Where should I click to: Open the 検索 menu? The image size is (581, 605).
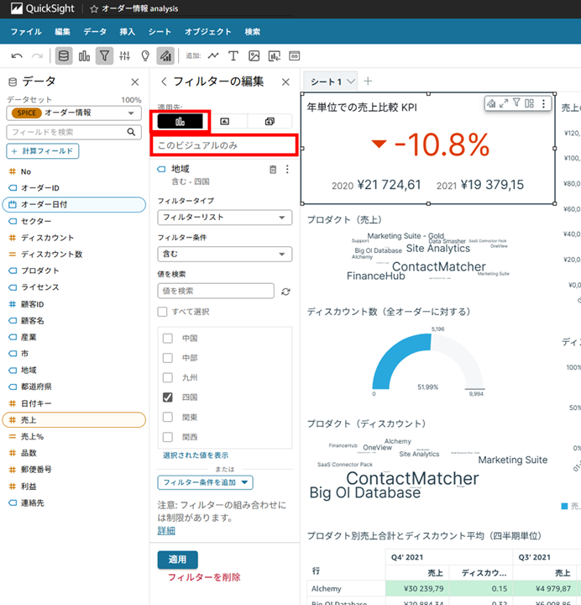coord(252,32)
